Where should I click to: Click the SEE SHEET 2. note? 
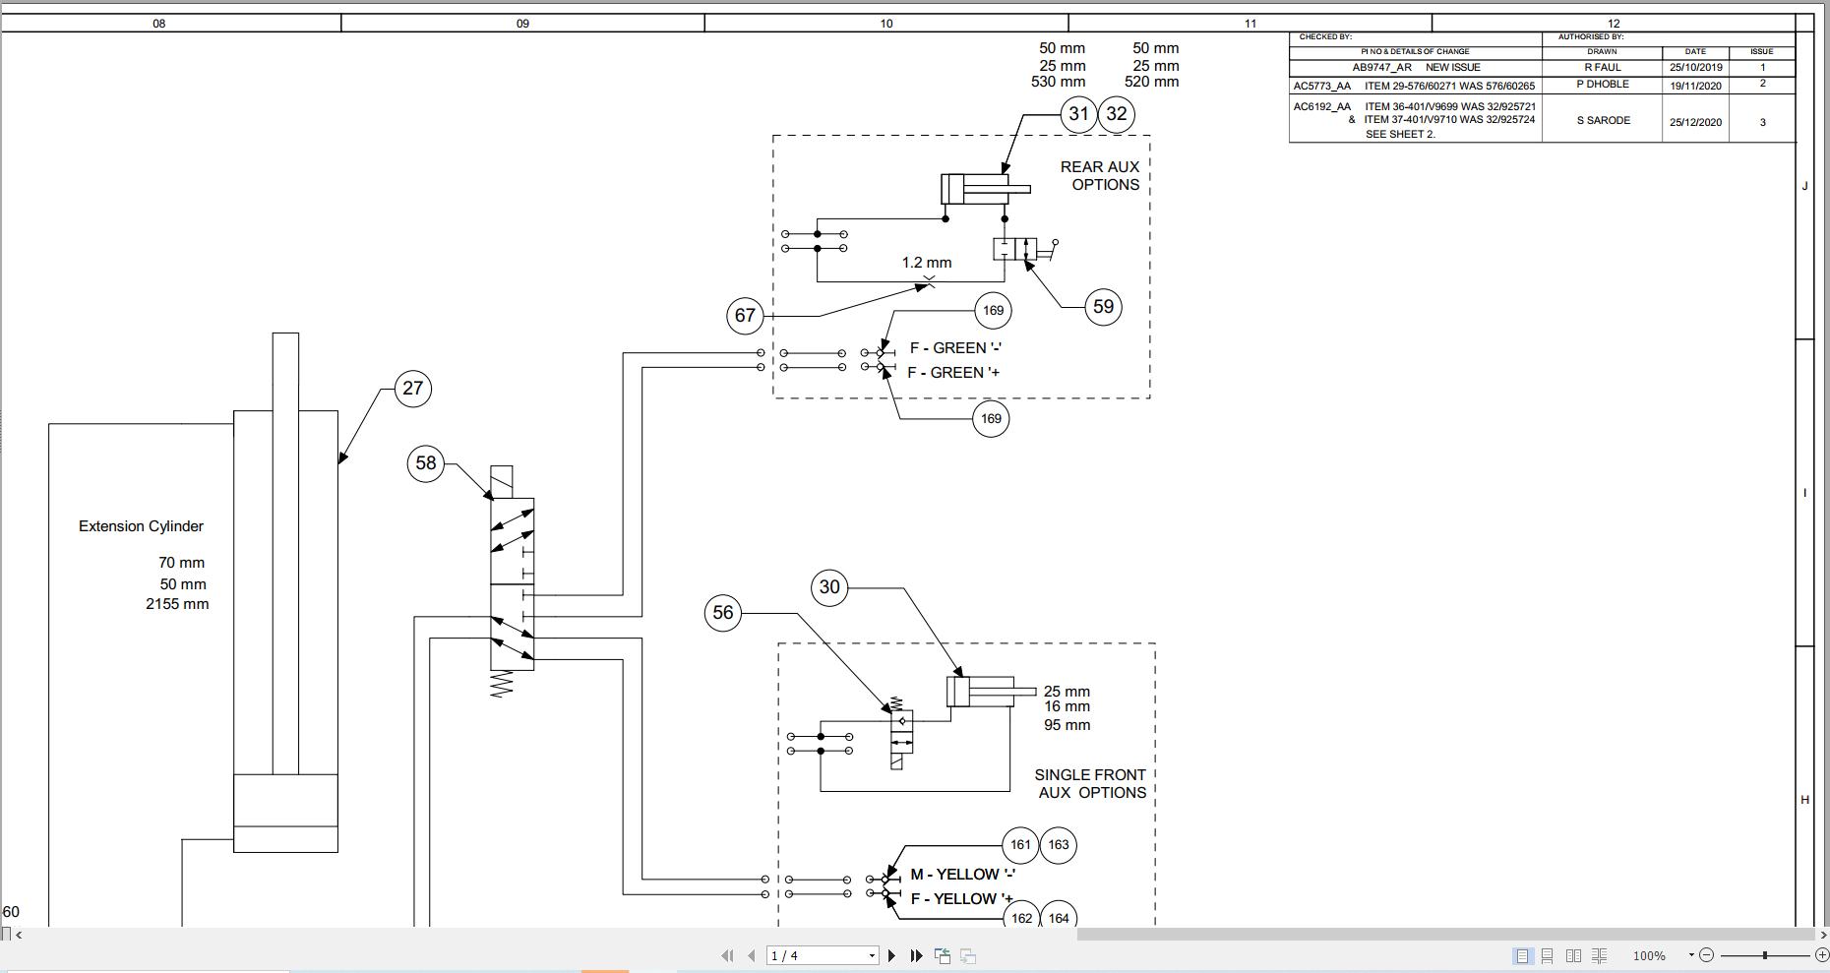click(x=1400, y=135)
